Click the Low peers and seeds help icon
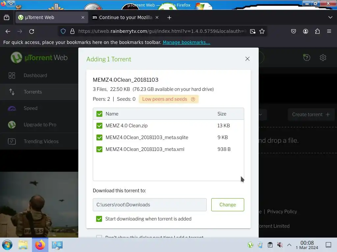 (193, 99)
